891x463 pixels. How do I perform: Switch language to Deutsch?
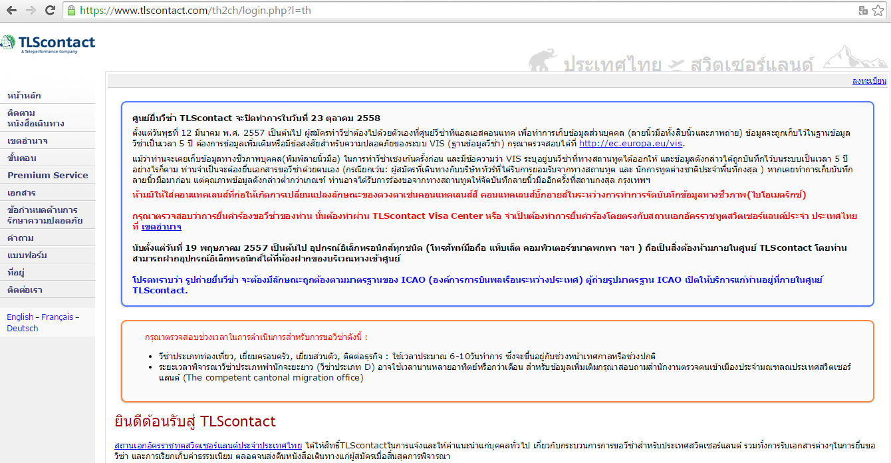point(23,329)
